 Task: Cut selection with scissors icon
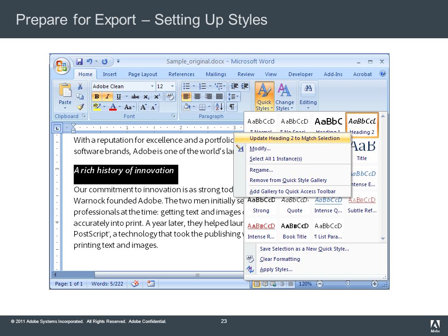[x=80, y=86]
